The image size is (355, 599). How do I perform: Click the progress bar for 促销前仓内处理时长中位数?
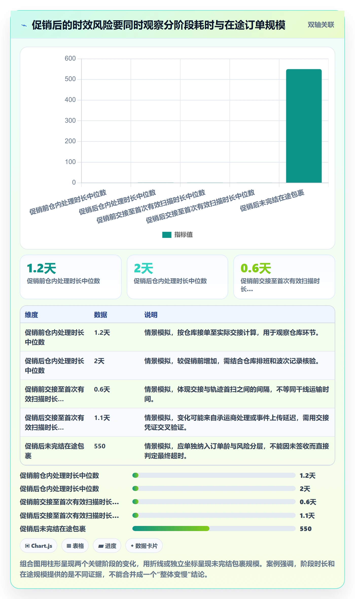[x=214, y=475]
